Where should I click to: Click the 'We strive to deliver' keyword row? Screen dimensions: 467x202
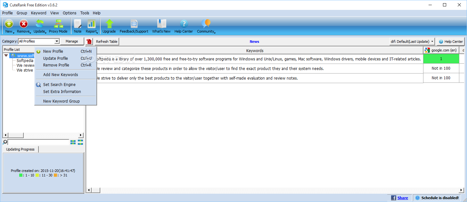coord(255,78)
